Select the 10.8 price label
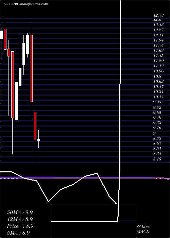The width and height of the screenshot is (170, 238). [x=157, y=76]
